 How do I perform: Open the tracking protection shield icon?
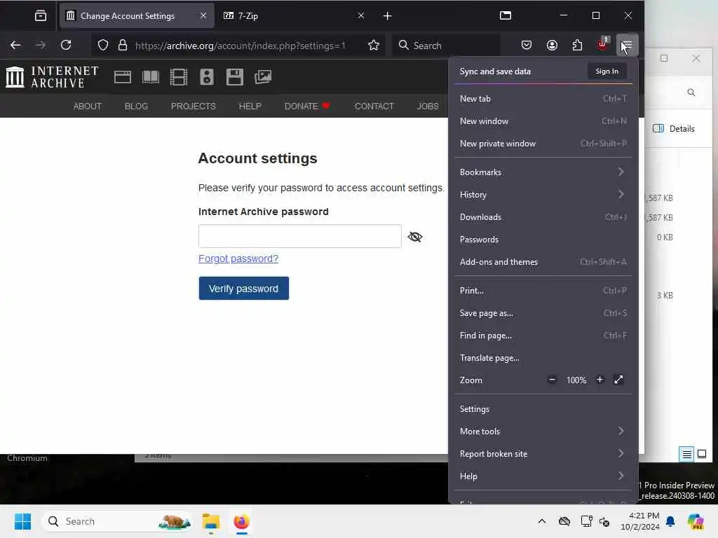103,46
